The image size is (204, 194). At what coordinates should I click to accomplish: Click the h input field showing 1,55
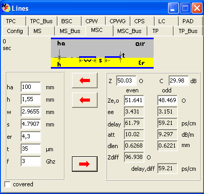point(31,99)
